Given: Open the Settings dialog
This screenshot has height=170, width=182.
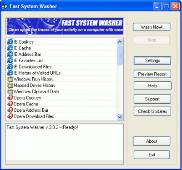Looking at the screenshot, I should point(152,60).
